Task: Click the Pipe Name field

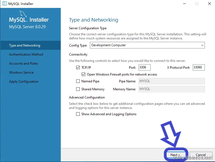Action: click(x=172, y=81)
